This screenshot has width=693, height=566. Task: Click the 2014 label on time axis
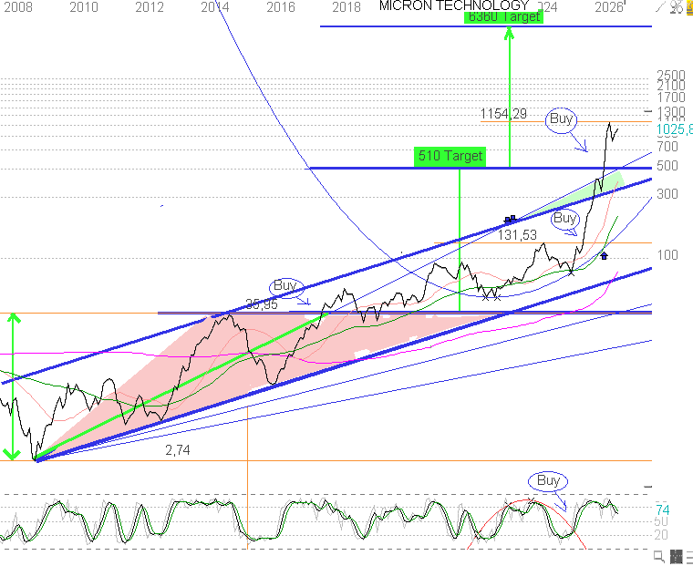click(x=215, y=7)
